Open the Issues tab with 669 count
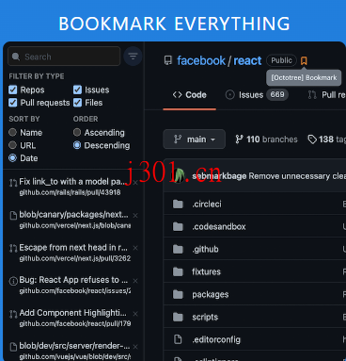The width and height of the screenshot is (346, 361). click(257, 95)
